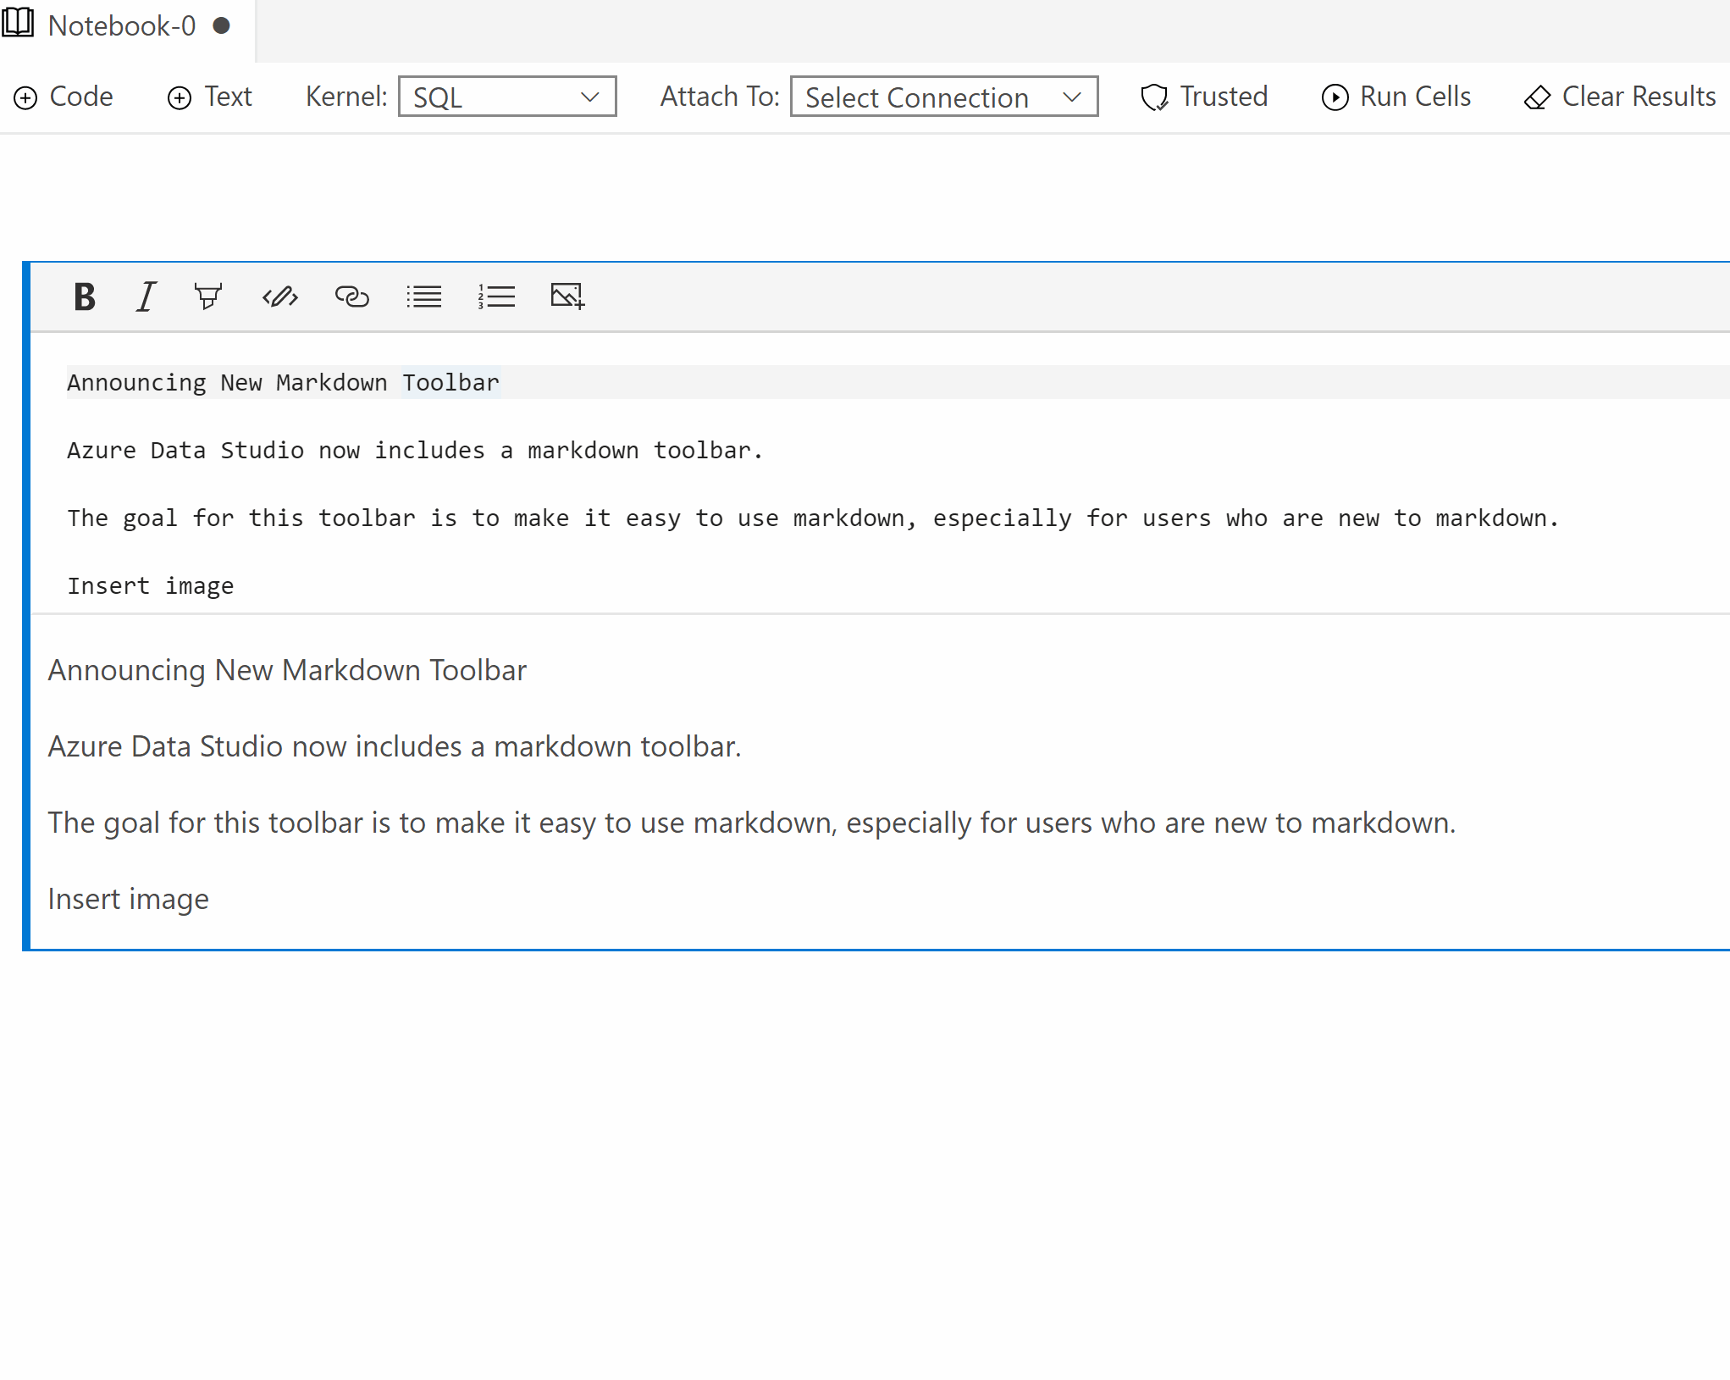Clear Results for the notebook
This screenshot has height=1380, width=1730.
pyautogui.click(x=1617, y=97)
